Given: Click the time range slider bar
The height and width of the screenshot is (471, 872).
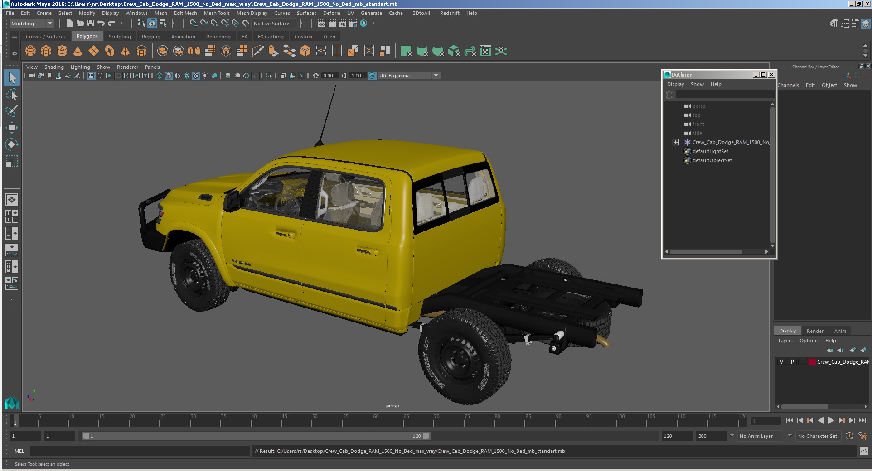Looking at the screenshot, I should [x=256, y=436].
